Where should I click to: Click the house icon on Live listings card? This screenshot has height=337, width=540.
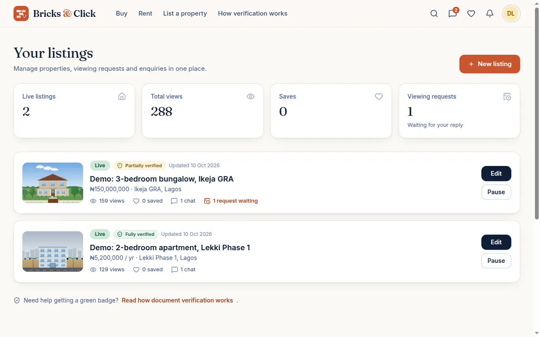[122, 96]
